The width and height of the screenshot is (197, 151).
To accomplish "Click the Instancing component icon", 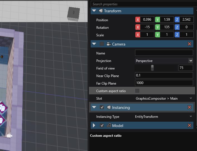I will 109,107.
